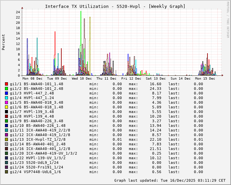This screenshot has height=185, width=231.
Task: Click the gi1/22 HVPl-139-UV_1/3/2 legend label
Action: click(37, 158)
